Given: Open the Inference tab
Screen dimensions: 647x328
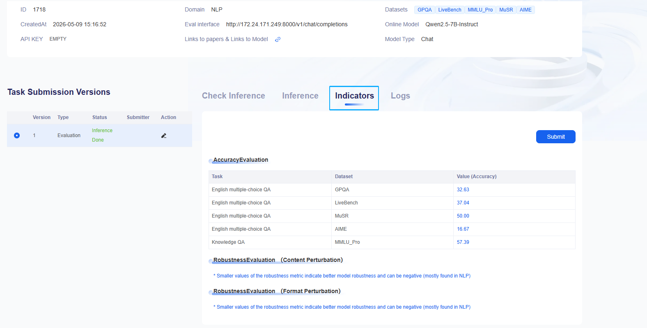Looking at the screenshot, I should 300,96.
